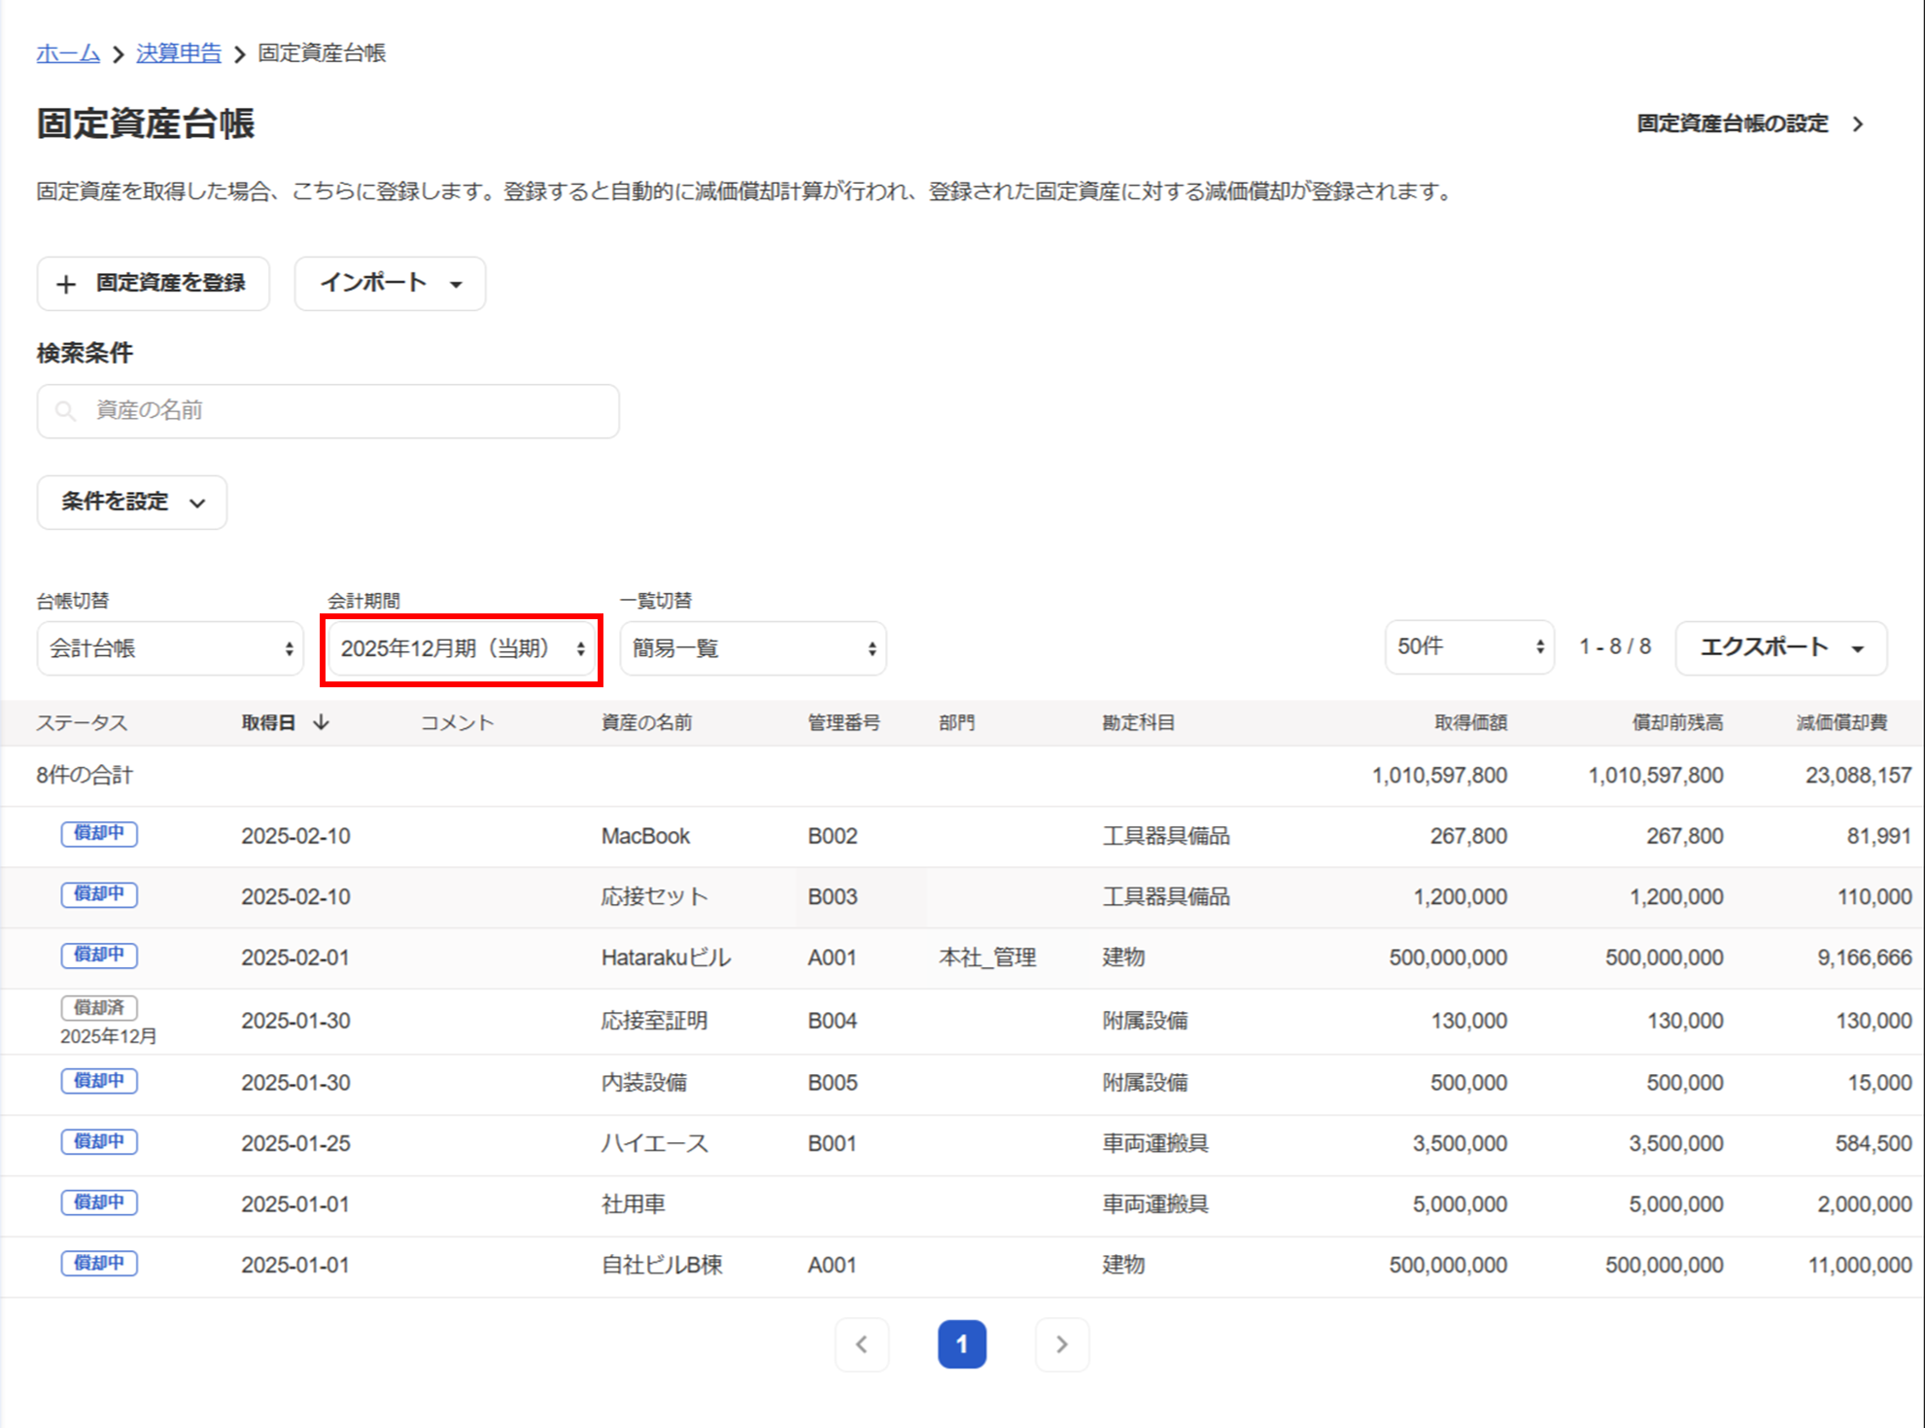
Task: Expand the 条件を設定 filter panel
Action: pyautogui.click(x=132, y=503)
